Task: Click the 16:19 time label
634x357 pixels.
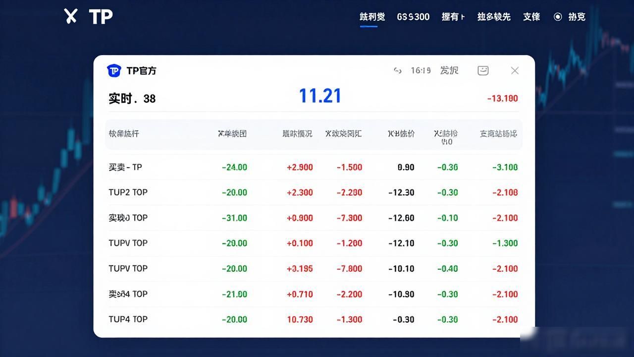Action: click(421, 70)
